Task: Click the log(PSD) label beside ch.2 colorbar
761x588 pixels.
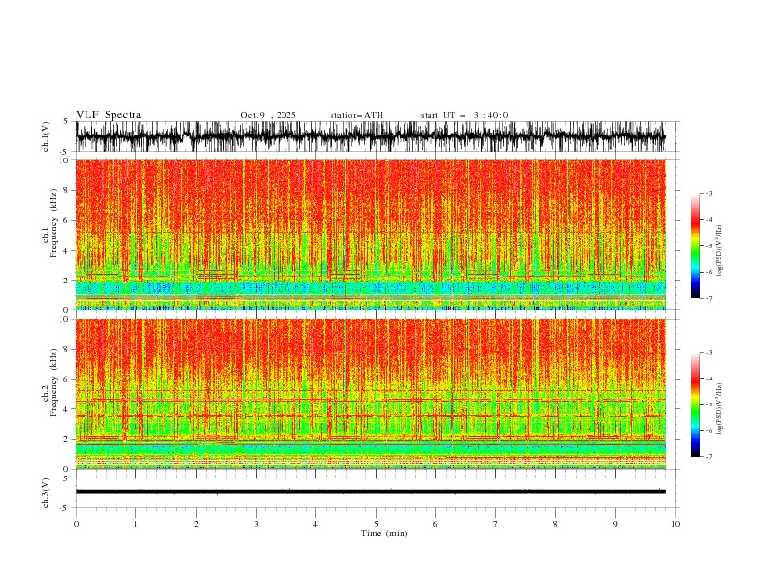Action: (x=720, y=408)
